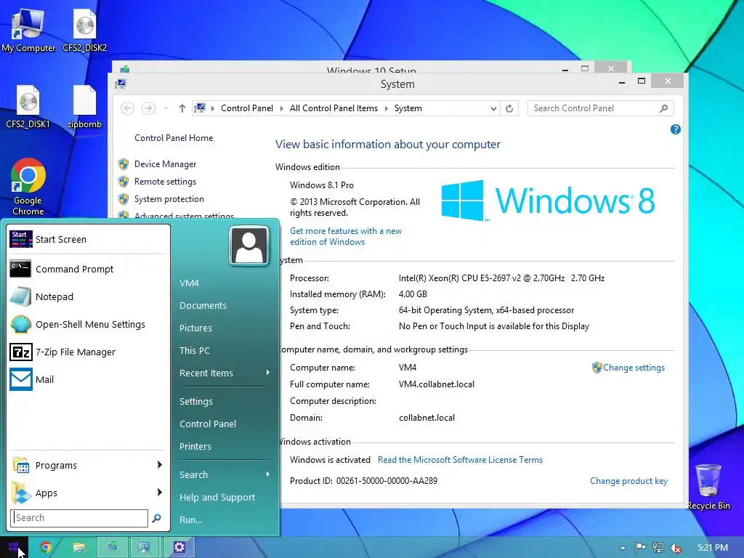This screenshot has height=558, width=744.
Task: Select the CFS2_DISK1 desktop icon
Action: [x=28, y=106]
